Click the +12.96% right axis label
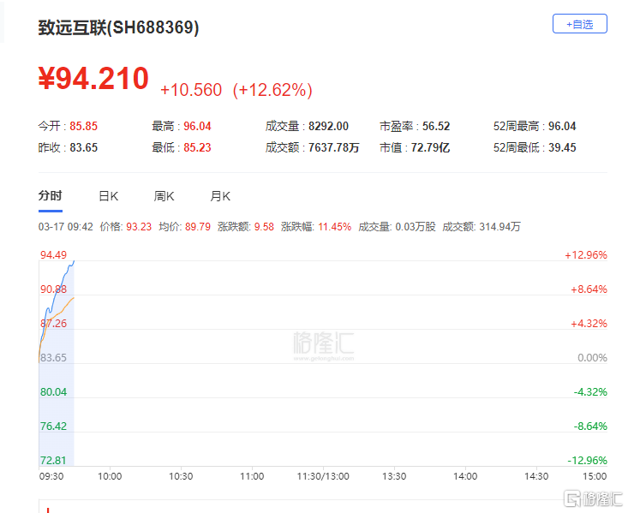 [586, 254]
